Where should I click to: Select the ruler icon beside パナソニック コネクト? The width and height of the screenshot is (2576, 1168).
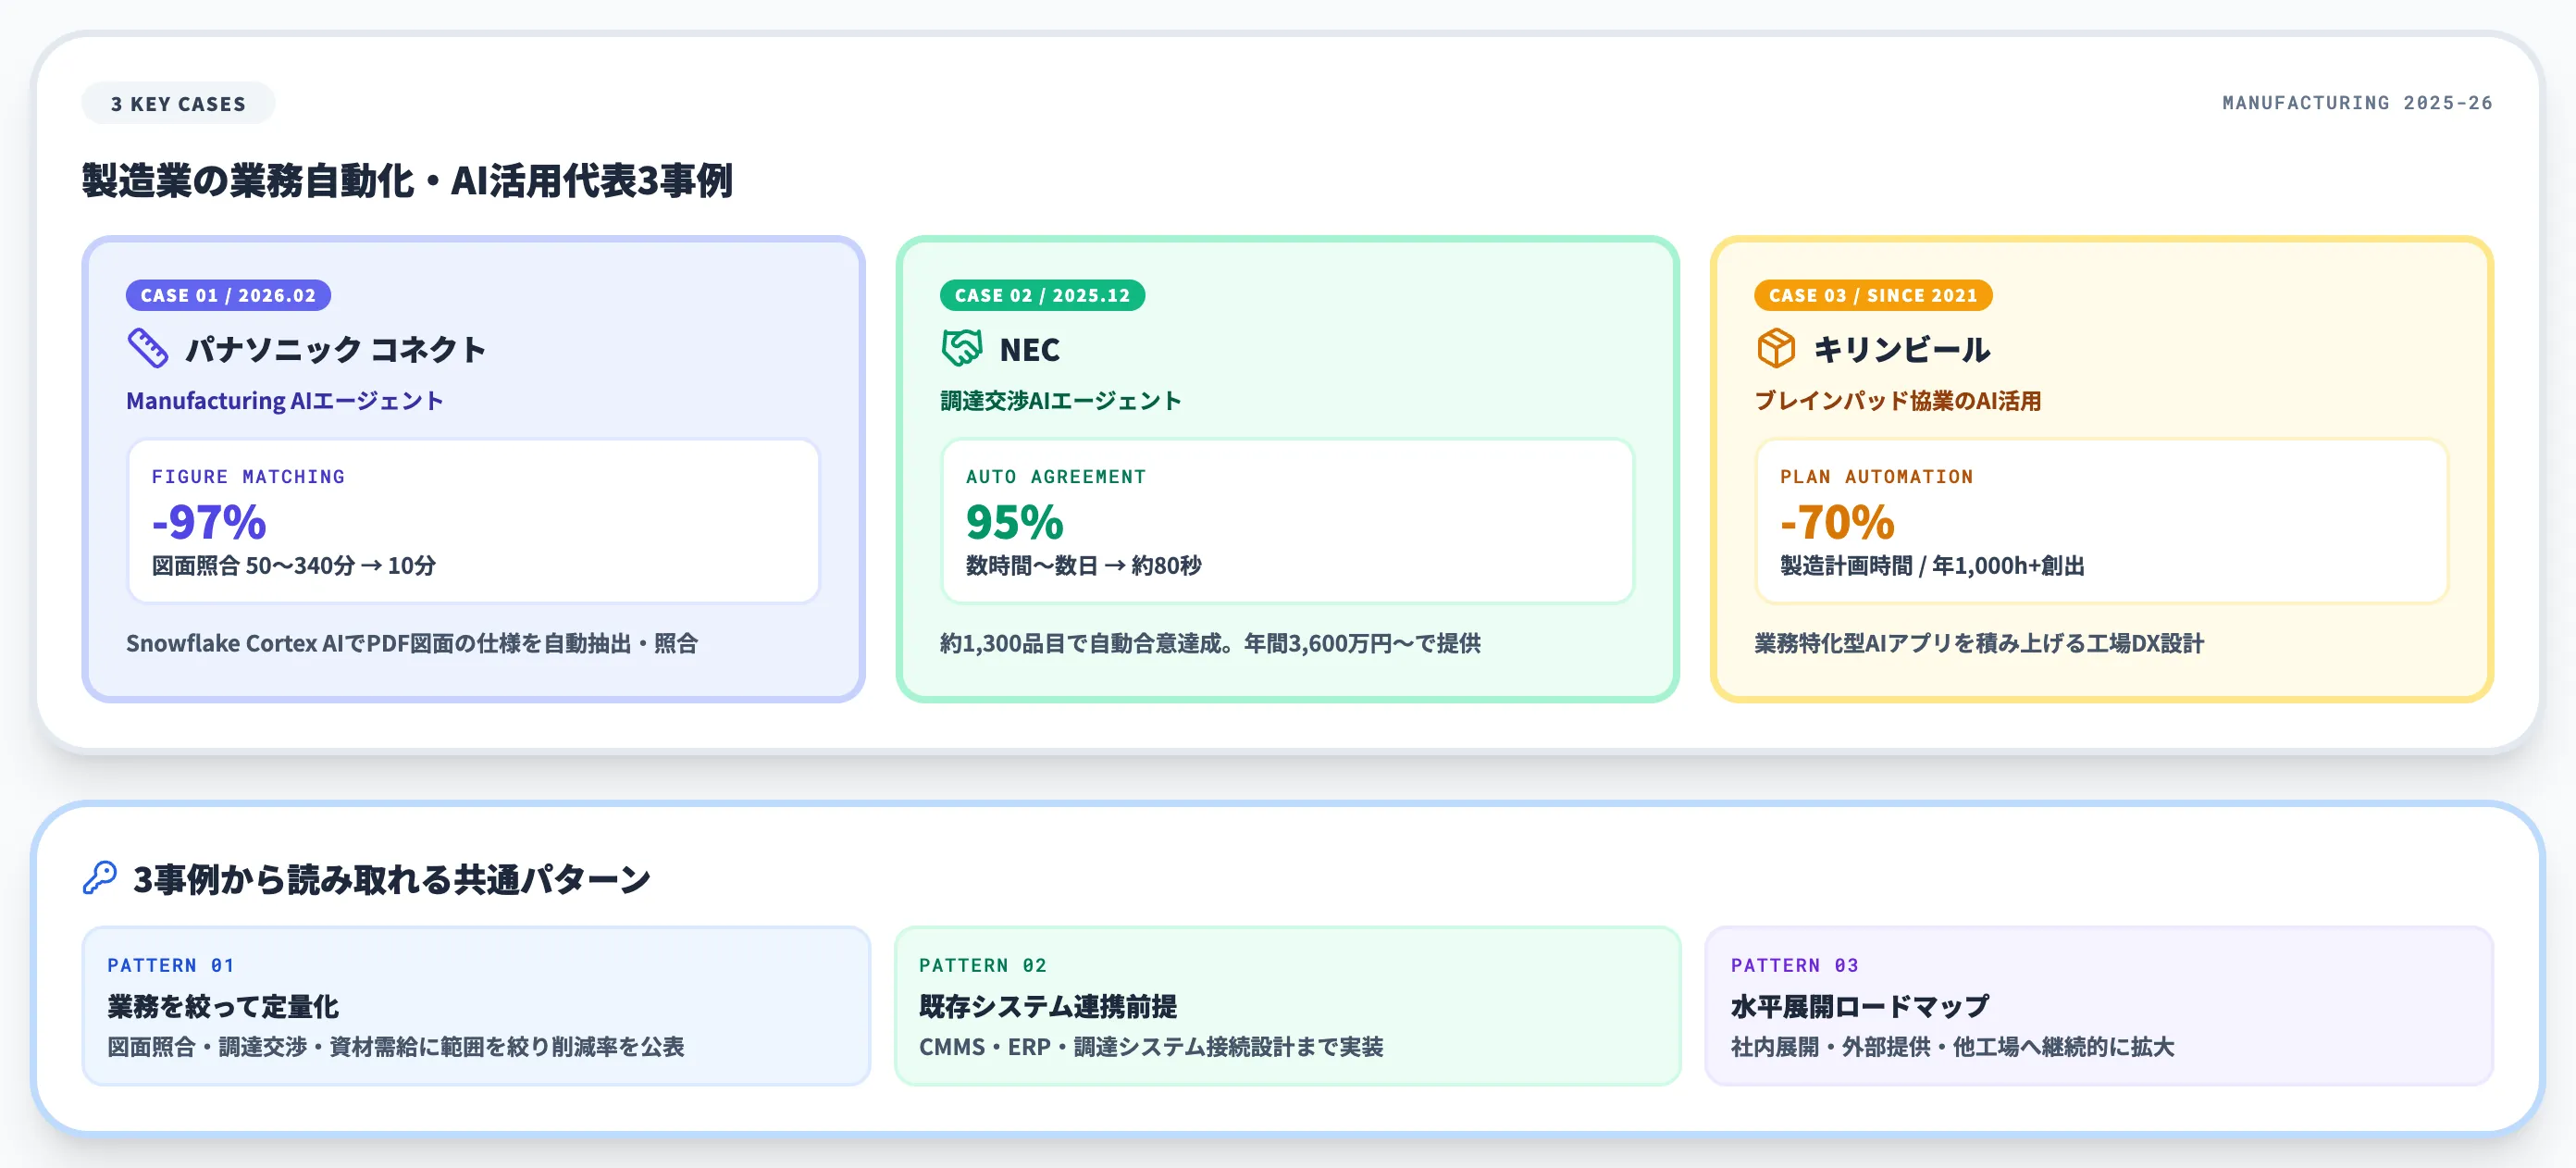[148, 349]
